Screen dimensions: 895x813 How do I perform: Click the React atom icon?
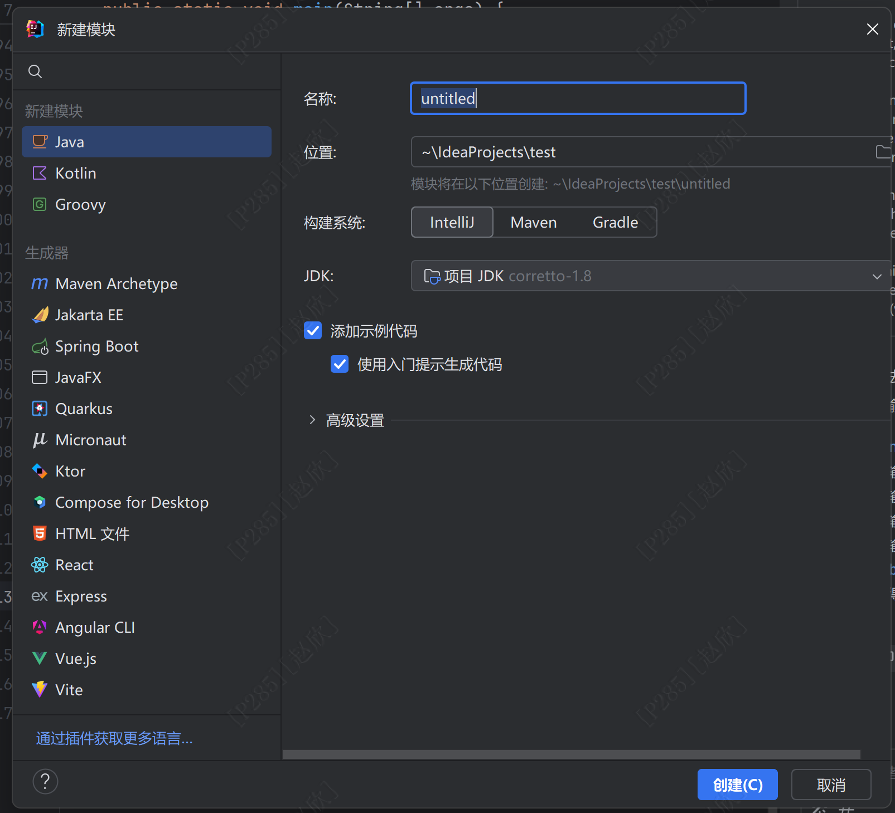(40, 565)
